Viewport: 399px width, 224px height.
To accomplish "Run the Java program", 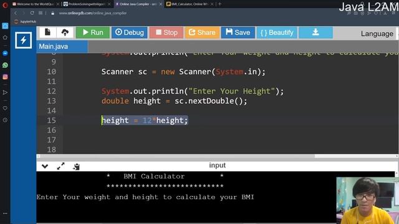I will pyautogui.click(x=93, y=32).
